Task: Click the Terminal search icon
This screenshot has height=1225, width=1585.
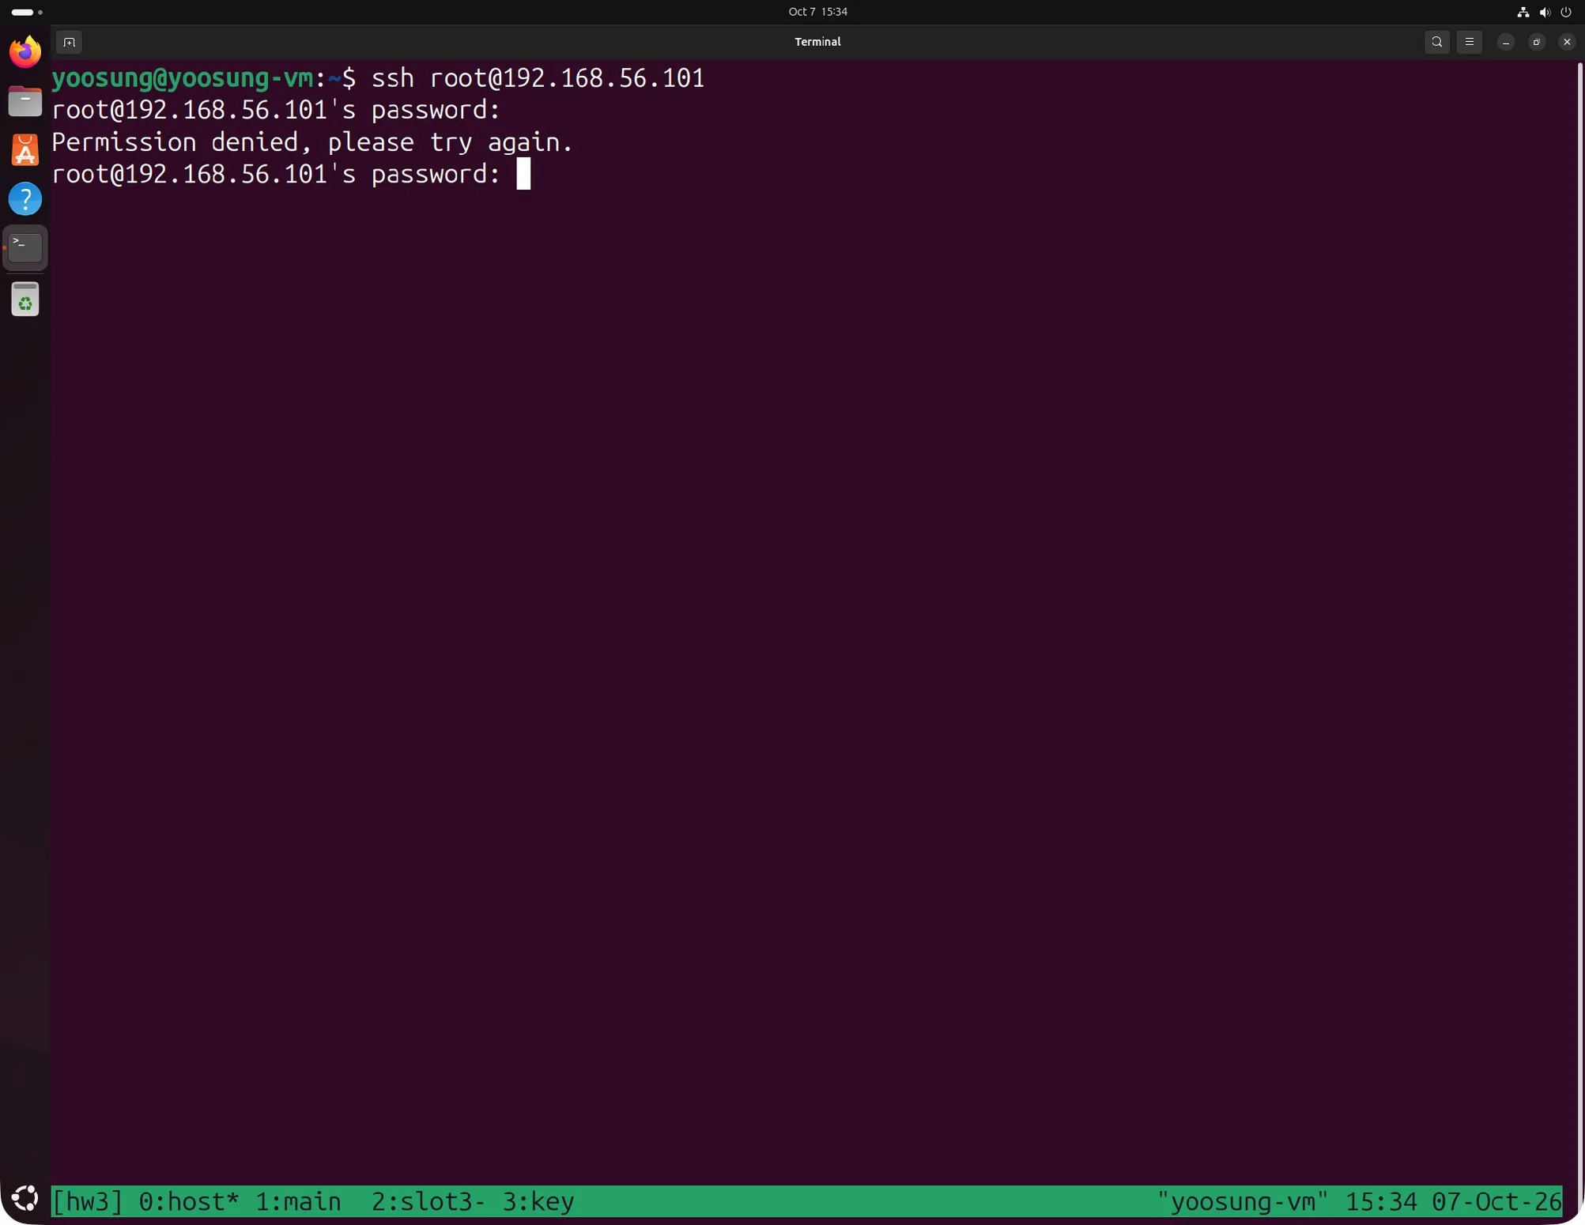Action: point(1437,42)
